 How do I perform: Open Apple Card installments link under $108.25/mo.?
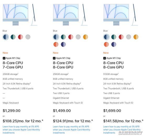21,130
